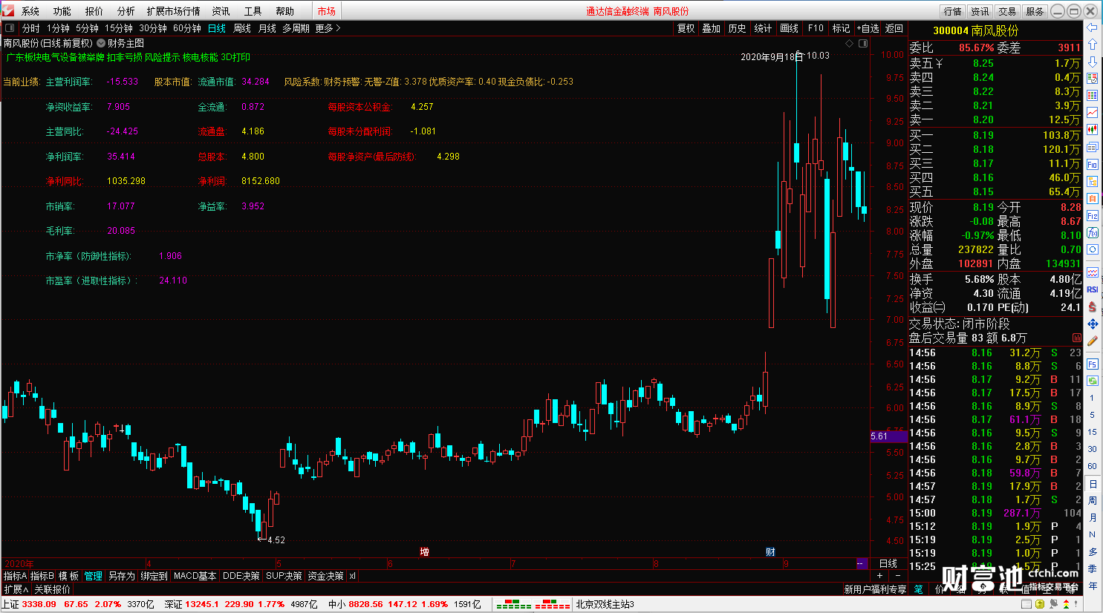Expand the 扩展 panel at bottom
Image resolution: width=1103 pixels, height=613 pixels.
(x=16, y=589)
